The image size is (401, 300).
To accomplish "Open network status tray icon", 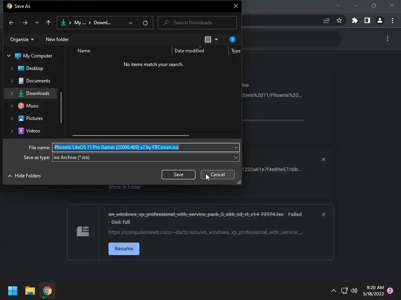I will coord(344,291).
